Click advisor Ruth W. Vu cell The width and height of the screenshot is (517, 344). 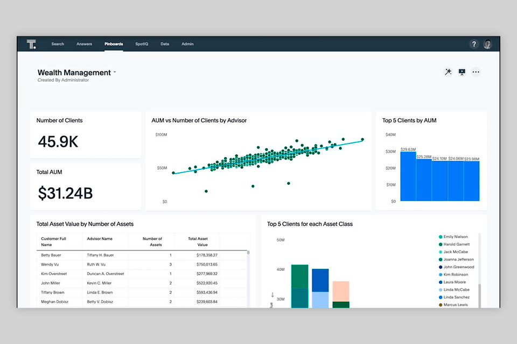96,264
